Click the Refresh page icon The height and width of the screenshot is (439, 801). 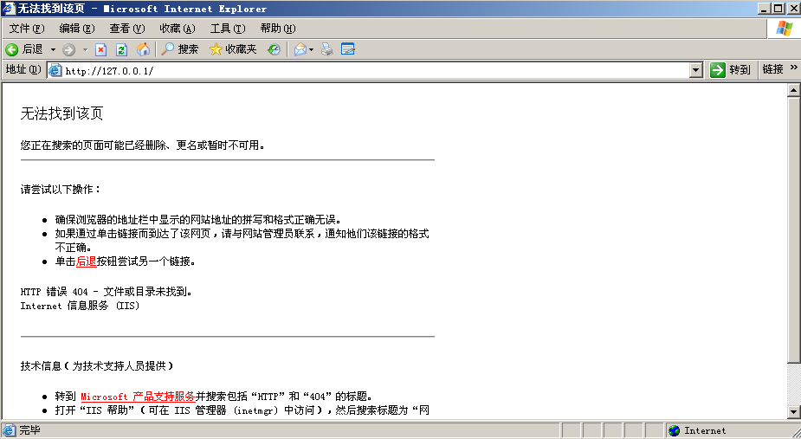pos(121,49)
